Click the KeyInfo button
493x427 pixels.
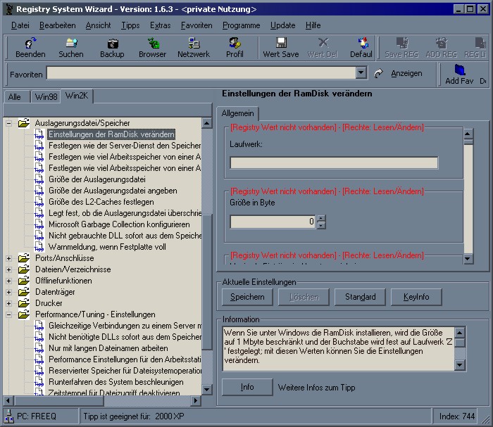416,297
